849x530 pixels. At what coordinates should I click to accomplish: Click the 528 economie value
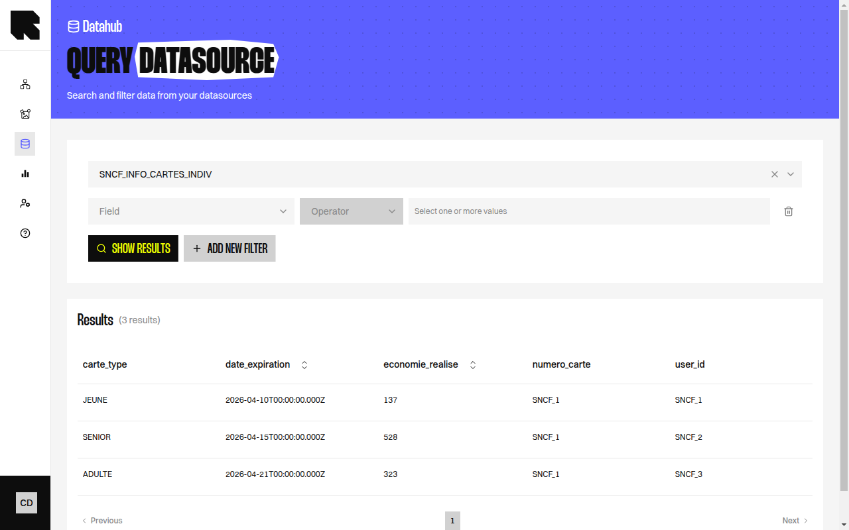point(391,437)
